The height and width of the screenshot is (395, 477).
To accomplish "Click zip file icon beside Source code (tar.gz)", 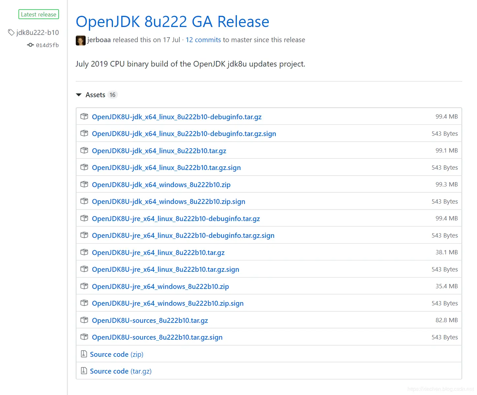I will pos(84,371).
